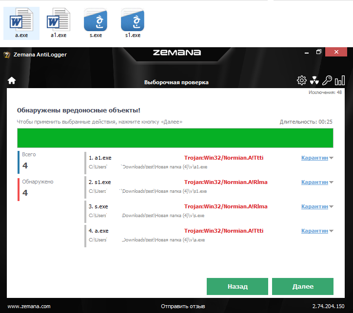Expand action dropdown arrow for s.exe

(331, 206)
